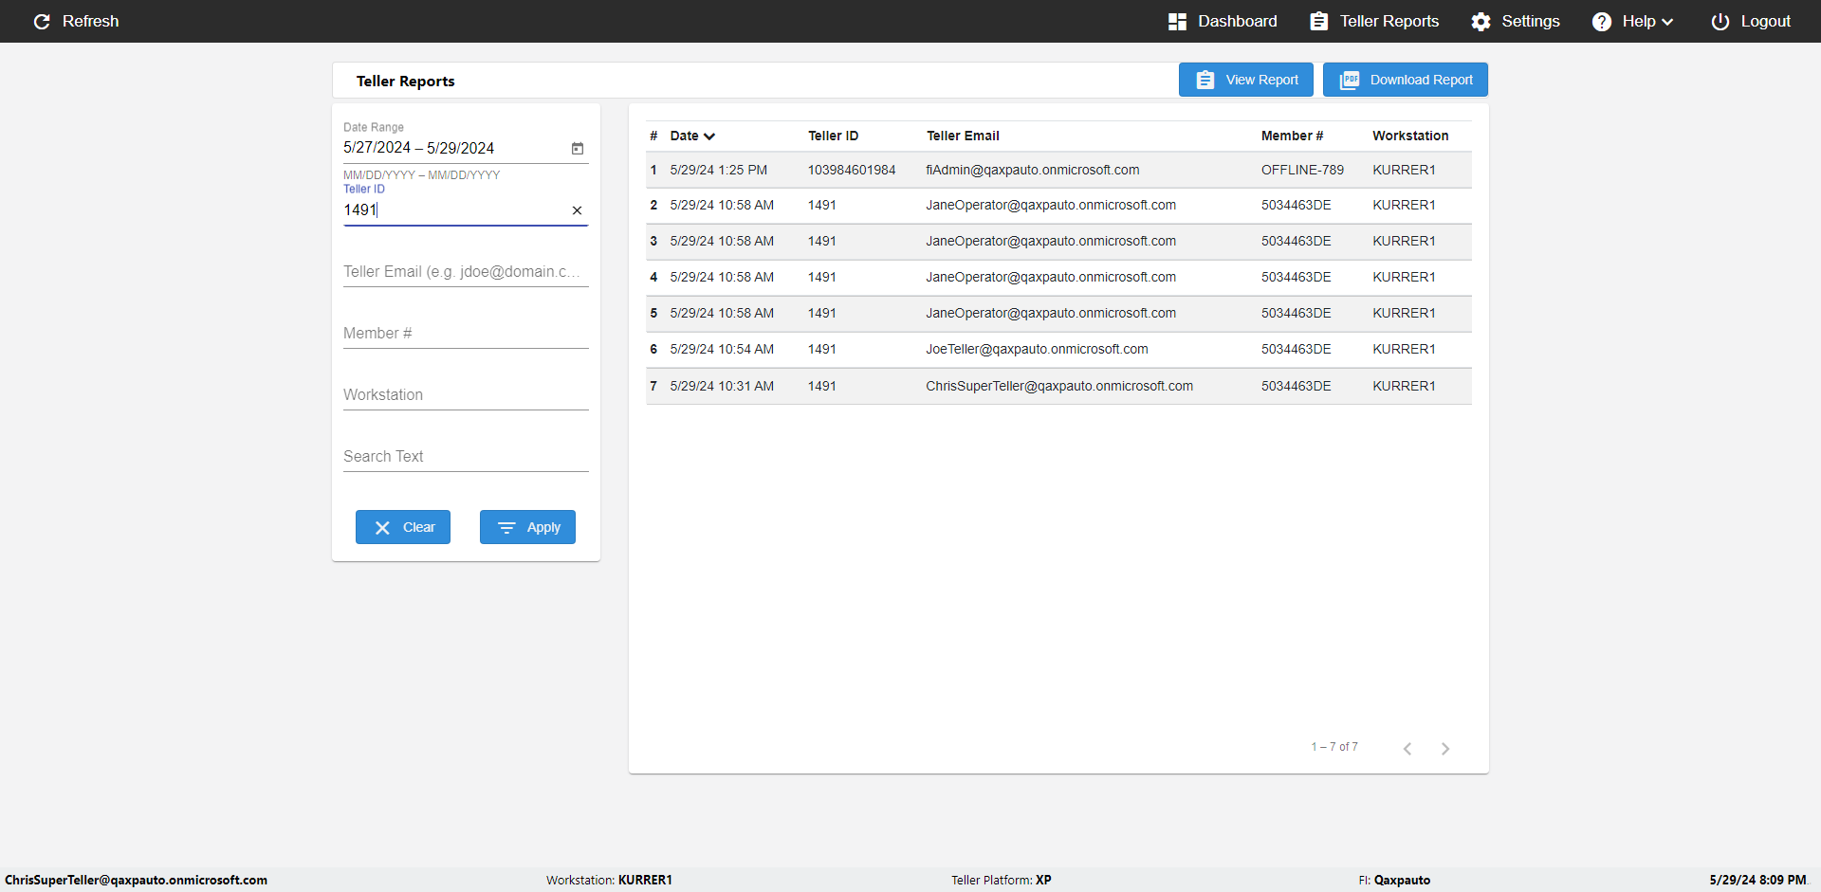This screenshot has width=1821, height=892.
Task: Focus the Teller Email input field
Action: 466,272
